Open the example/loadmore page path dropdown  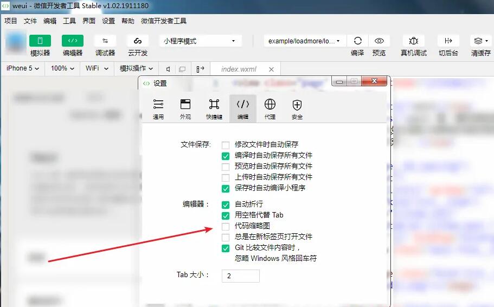(x=305, y=41)
